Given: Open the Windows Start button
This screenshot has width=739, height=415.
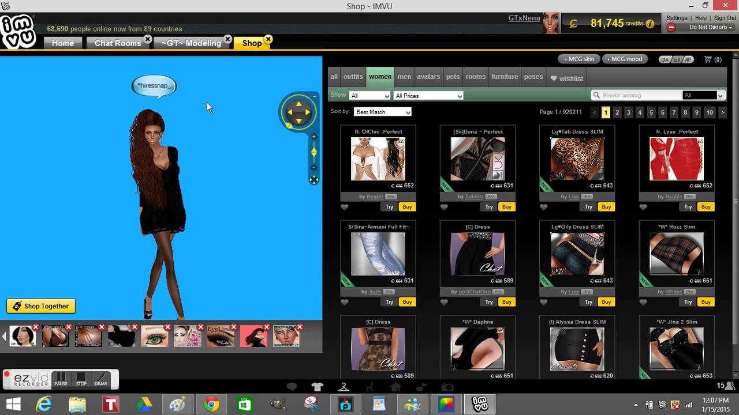Looking at the screenshot, I should pyautogui.click(x=14, y=405).
